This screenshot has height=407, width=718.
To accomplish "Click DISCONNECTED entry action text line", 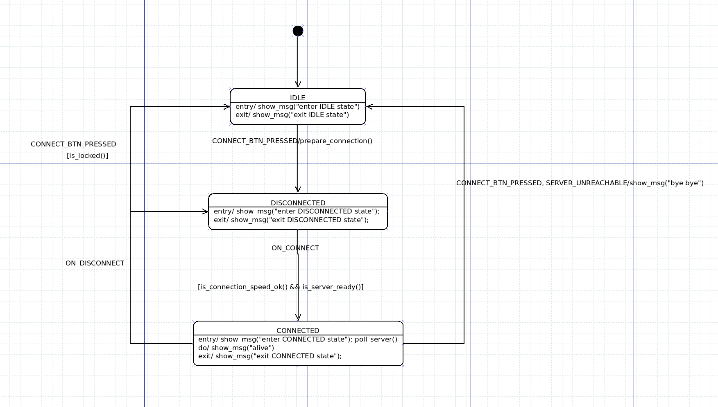I will pos(297,211).
